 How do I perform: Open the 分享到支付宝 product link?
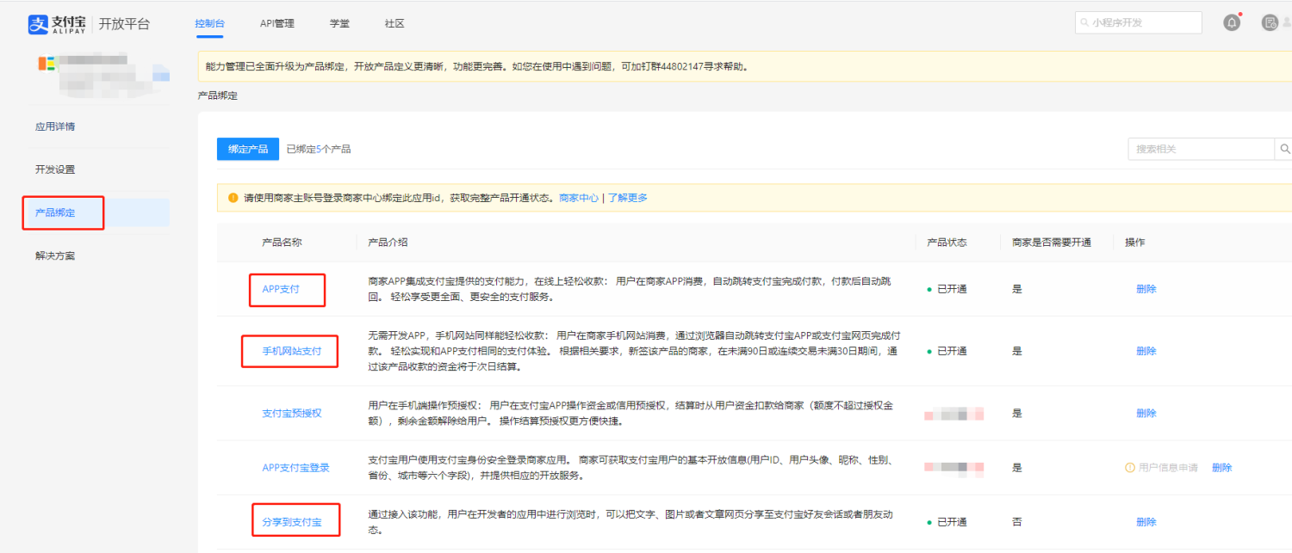(292, 522)
